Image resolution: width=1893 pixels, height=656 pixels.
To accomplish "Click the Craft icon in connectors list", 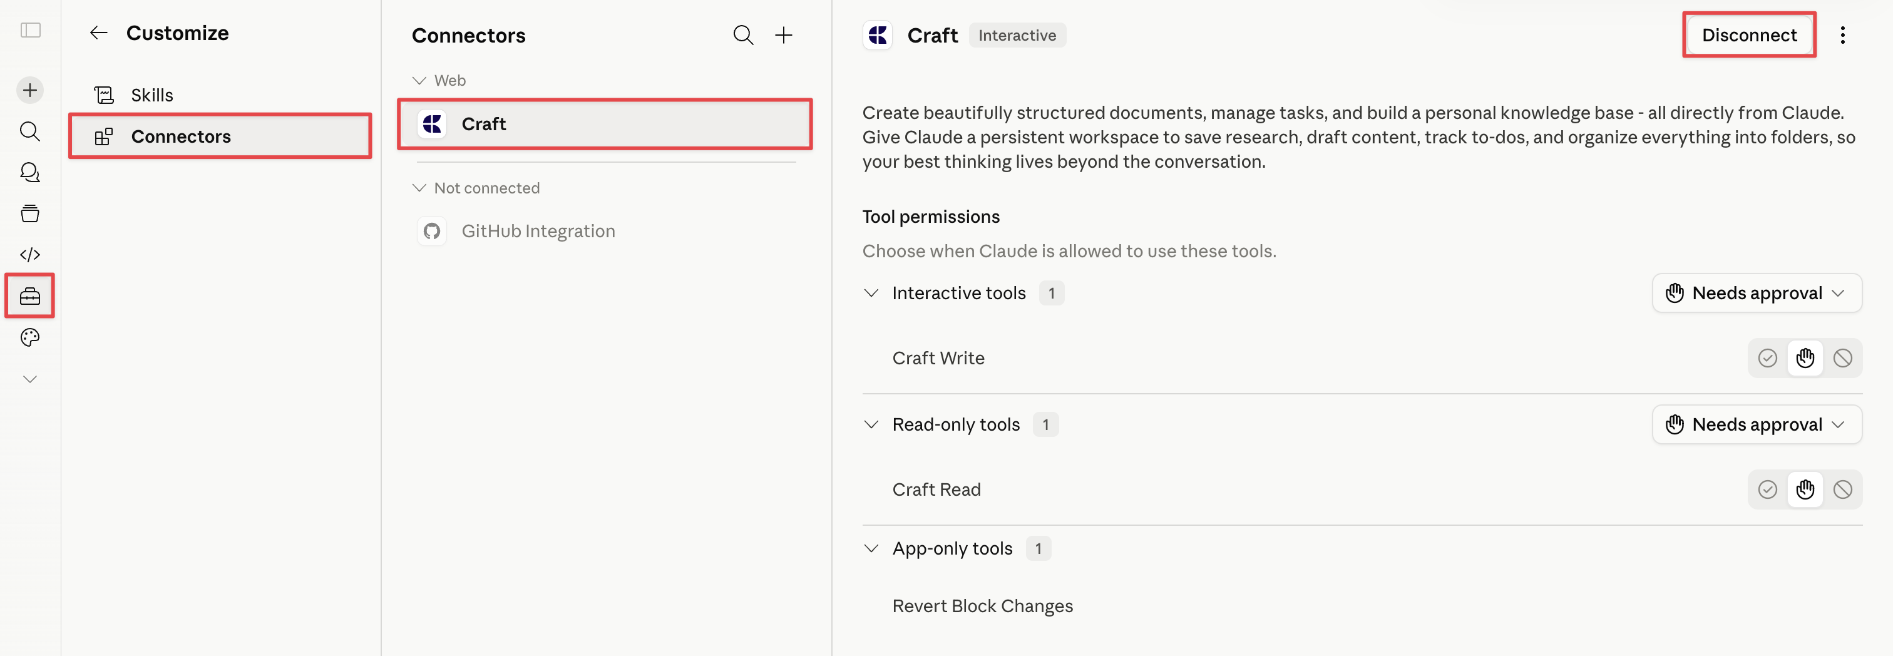I will 432,124.
